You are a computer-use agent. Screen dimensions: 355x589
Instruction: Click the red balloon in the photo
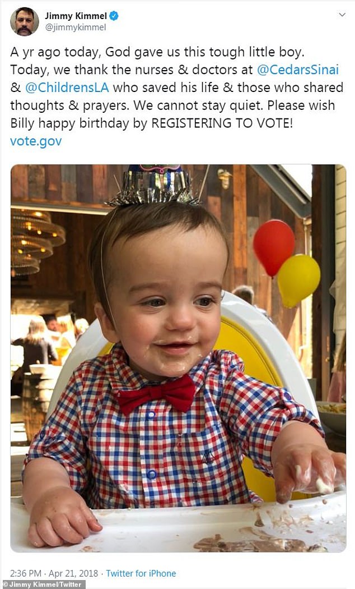274,247
